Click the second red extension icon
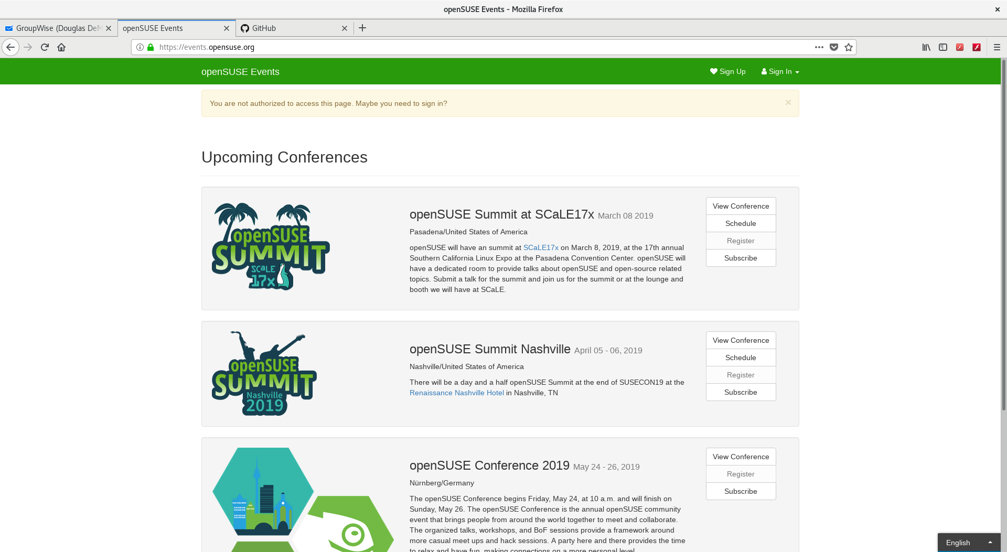Image resolution: width=1007 pixels, height=552 pixels. click(x=977, y=47)
